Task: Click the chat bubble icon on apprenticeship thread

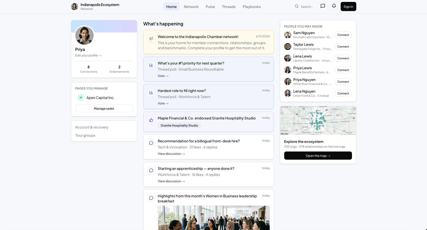Action: 151,170
